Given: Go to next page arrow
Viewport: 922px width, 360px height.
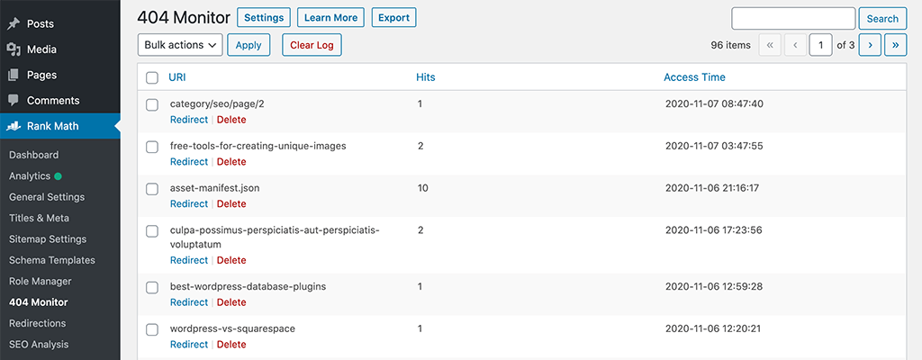Looking at the screenshot, I should point(870,44).
